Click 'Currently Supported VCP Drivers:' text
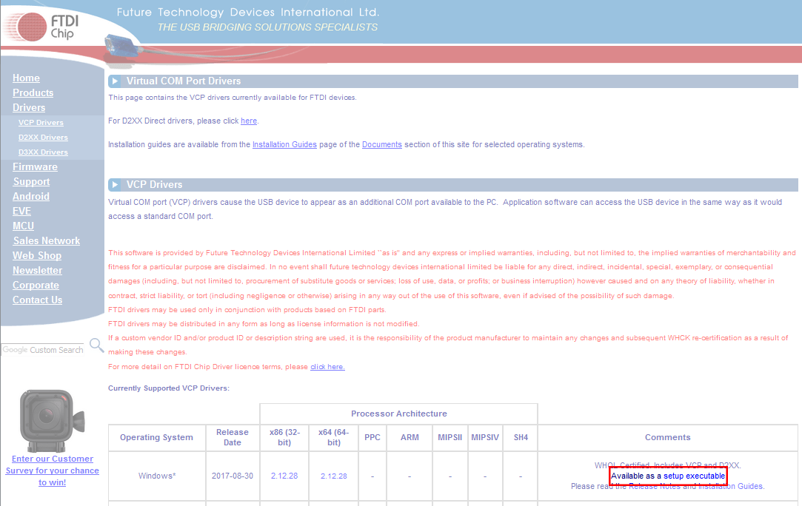 pos(169,388)
